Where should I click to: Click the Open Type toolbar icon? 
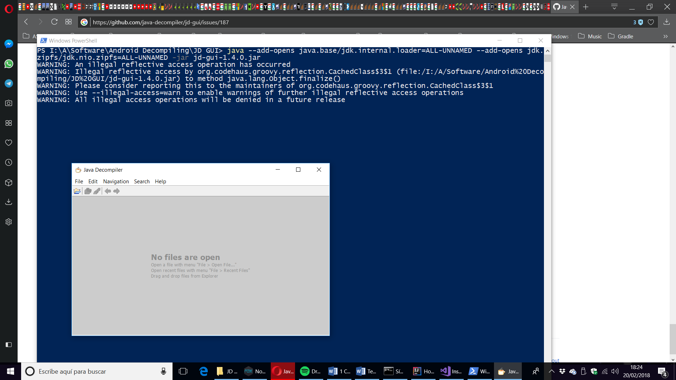[88, 191]
